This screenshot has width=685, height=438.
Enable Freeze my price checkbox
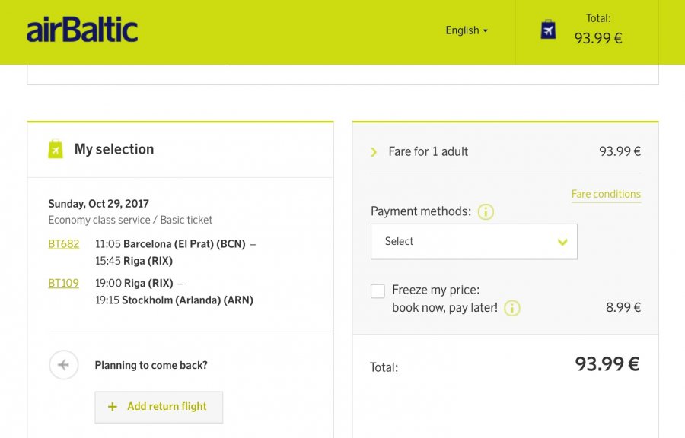(x=378, y=291)
